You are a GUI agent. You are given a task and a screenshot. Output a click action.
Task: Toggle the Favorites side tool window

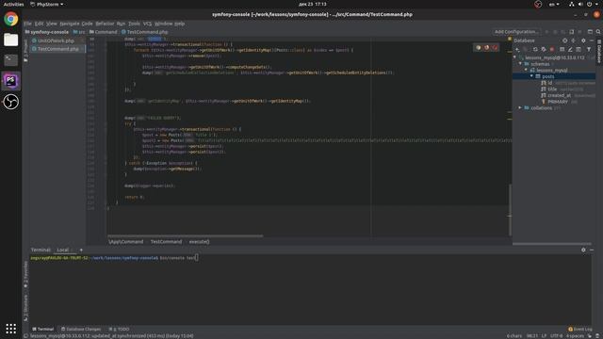(x=25, y=275)
